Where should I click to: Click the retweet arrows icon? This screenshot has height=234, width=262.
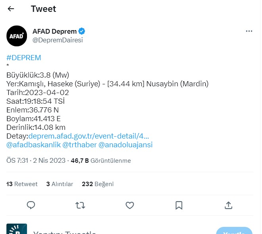(x=80, y=205)
